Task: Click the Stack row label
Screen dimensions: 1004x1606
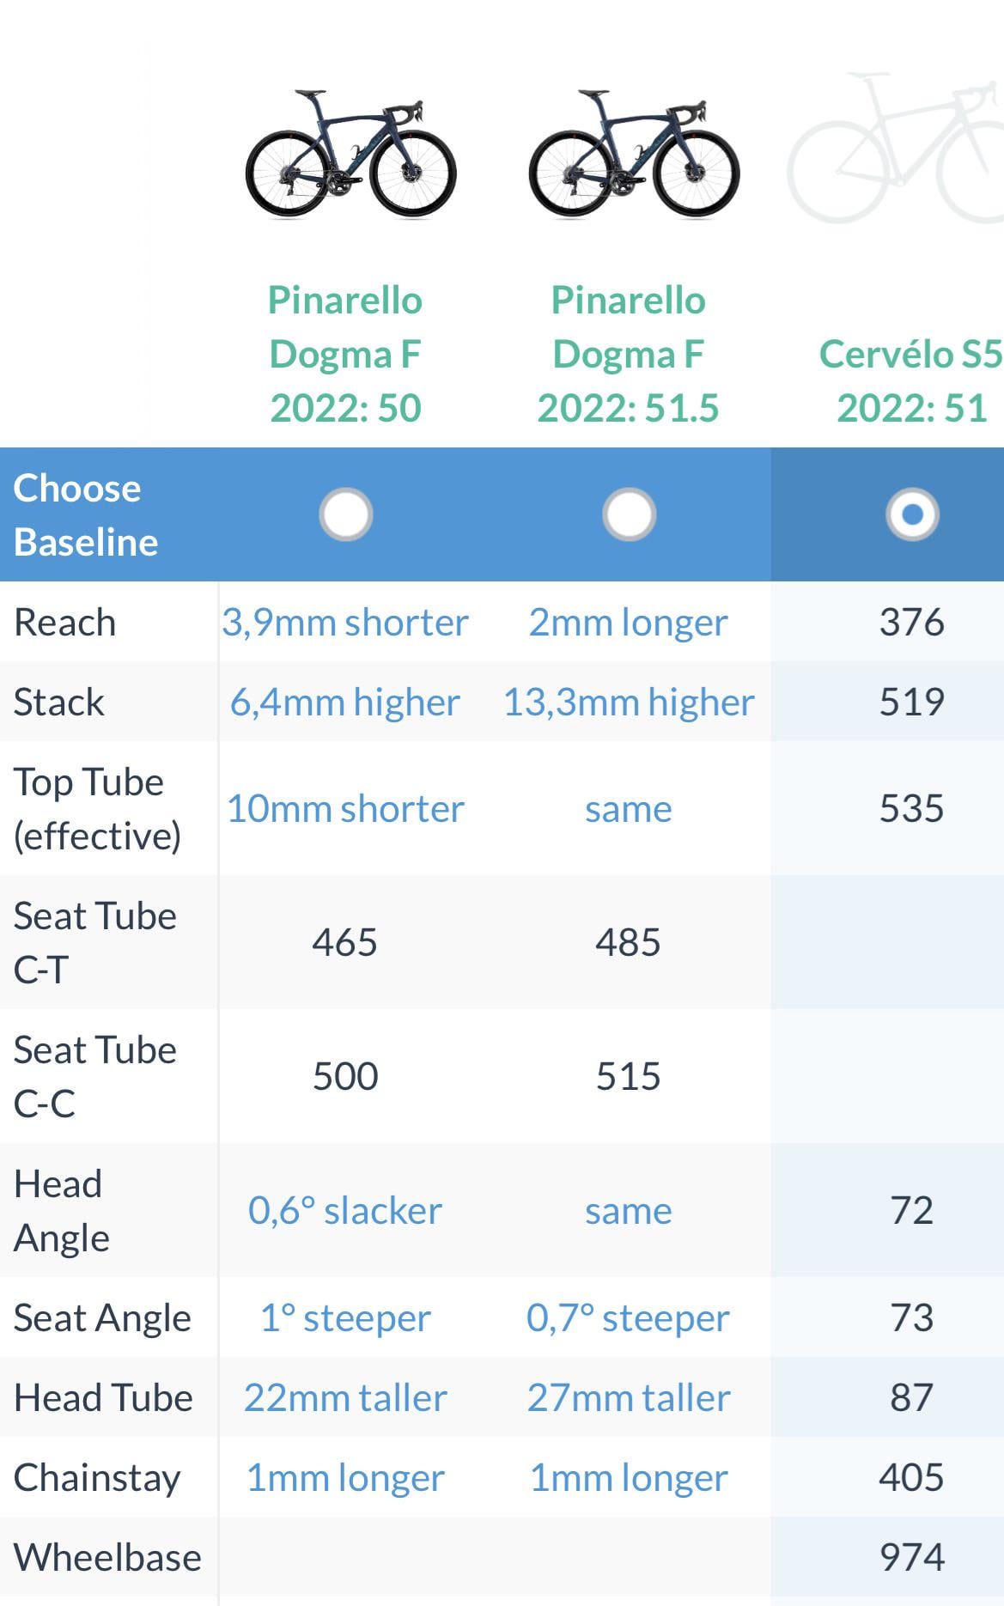Action: (x=59, y=702)
